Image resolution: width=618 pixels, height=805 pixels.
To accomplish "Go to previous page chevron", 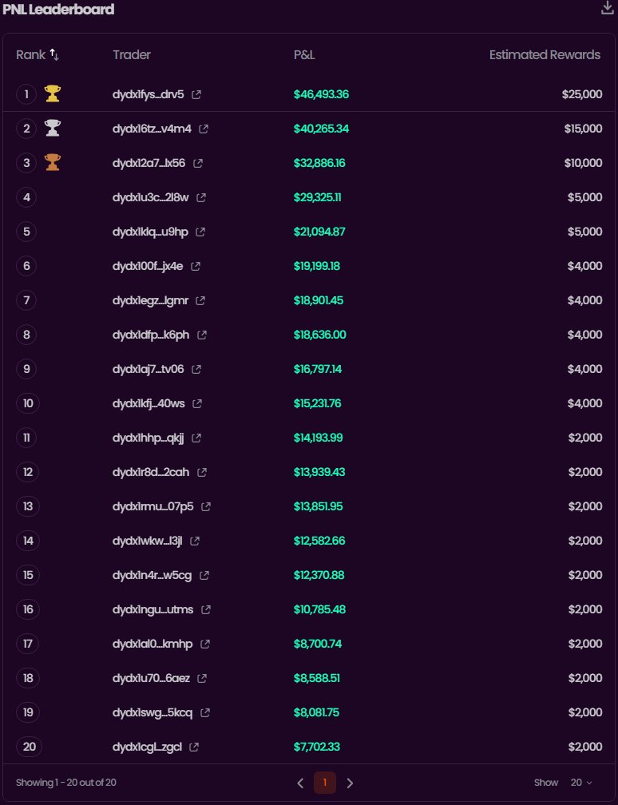I will (300, 783).
